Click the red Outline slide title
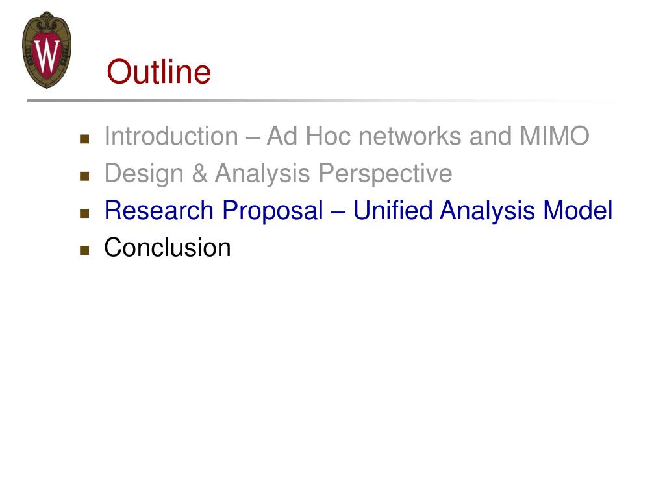 pos(158,71)
